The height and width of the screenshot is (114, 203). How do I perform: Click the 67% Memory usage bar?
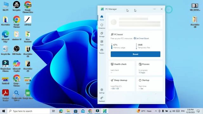(x=112, y=46)
